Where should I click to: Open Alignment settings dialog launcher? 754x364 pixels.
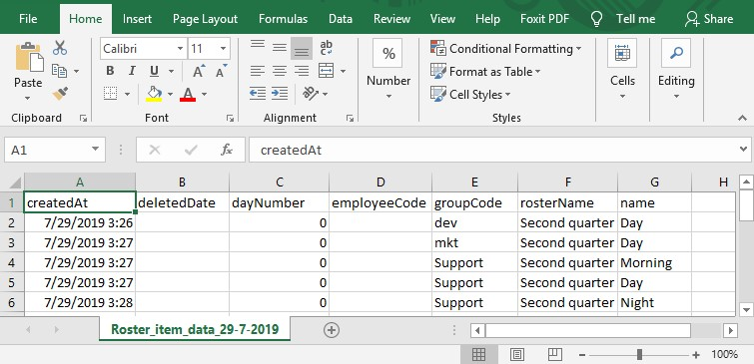pyautogui.click(x=350, y=118)
